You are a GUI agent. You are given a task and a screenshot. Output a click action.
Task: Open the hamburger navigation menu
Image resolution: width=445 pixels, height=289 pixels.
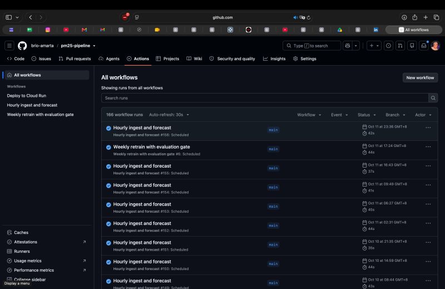pos(9,46)
